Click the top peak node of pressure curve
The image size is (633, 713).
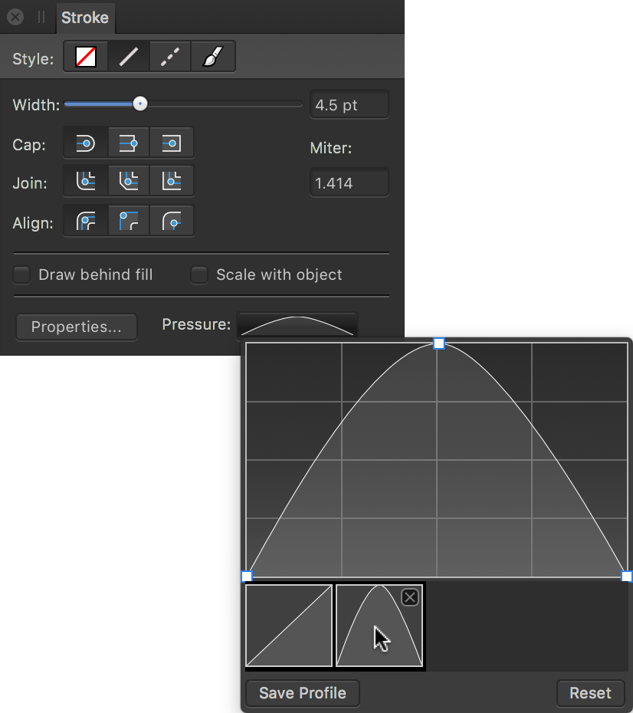tap(438, 343)
